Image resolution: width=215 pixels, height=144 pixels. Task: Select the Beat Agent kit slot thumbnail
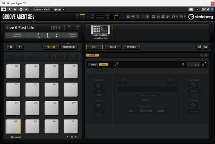click(101, 31)
